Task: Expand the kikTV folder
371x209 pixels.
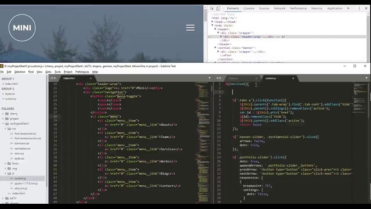Action: (3, 199)
